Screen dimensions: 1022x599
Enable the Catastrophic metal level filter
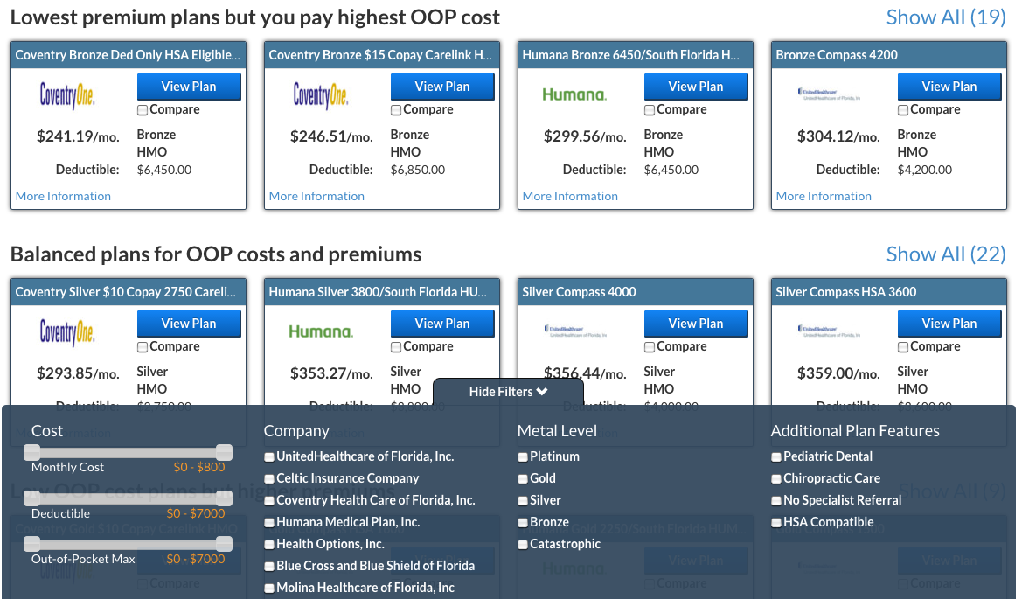pyautogui.click(x=523, y=545)
